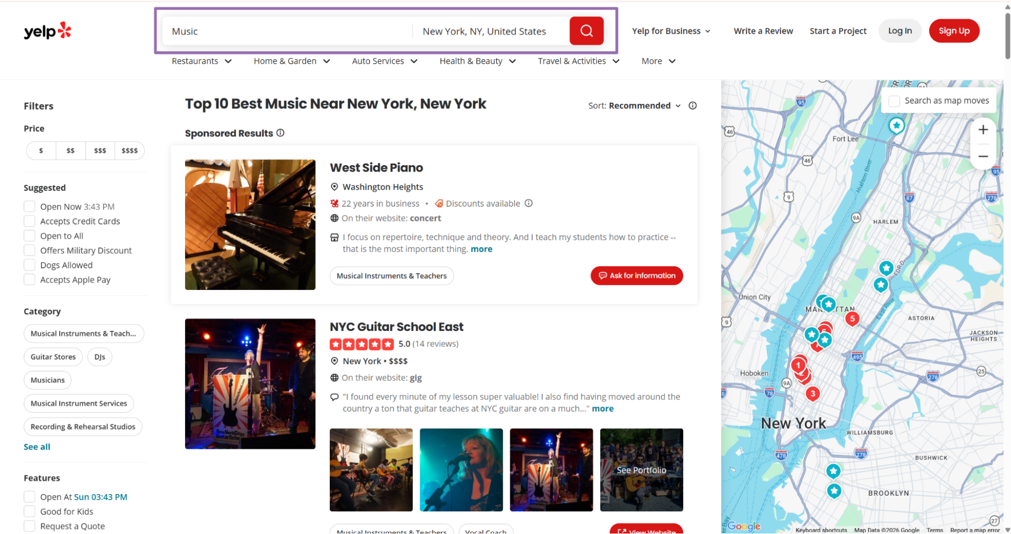Filter by Musical Instruments & Teach... category
The width and height of the screenshot is (1011, 534).
(83, 333)
